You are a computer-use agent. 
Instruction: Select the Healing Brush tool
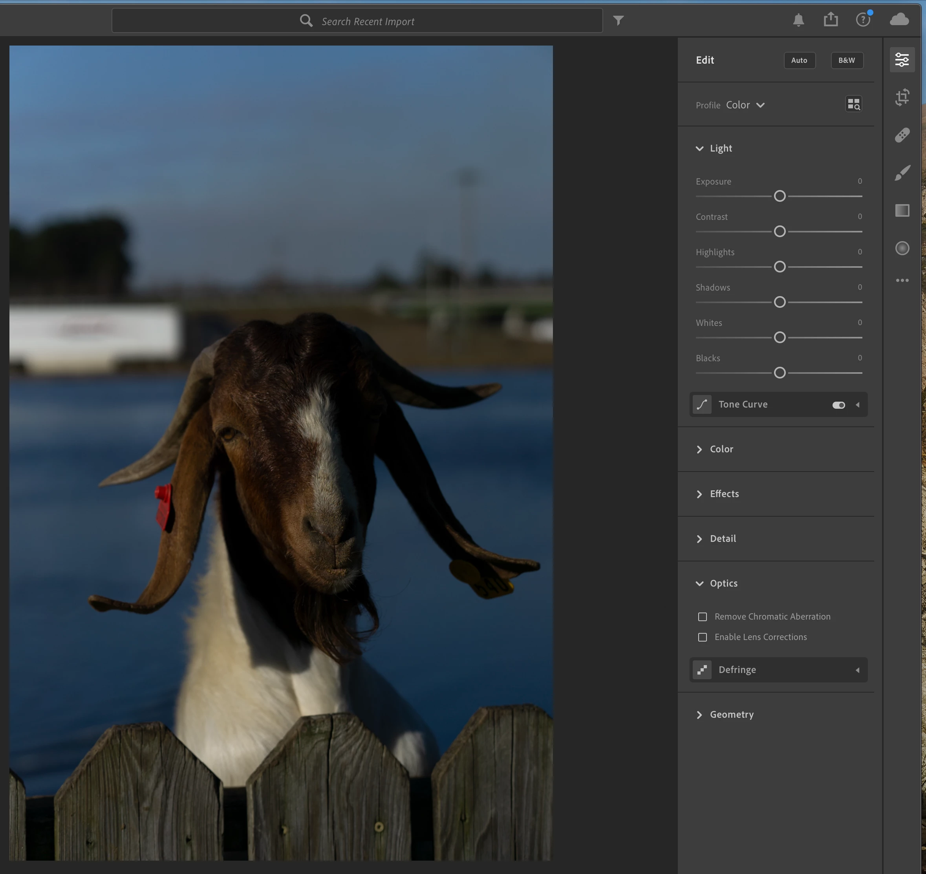(x=902, y=135)
